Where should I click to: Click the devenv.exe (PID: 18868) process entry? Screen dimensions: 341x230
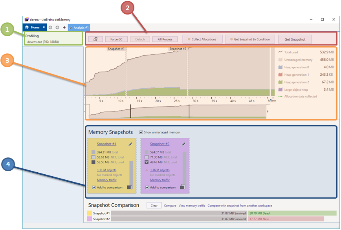point(43,42)
